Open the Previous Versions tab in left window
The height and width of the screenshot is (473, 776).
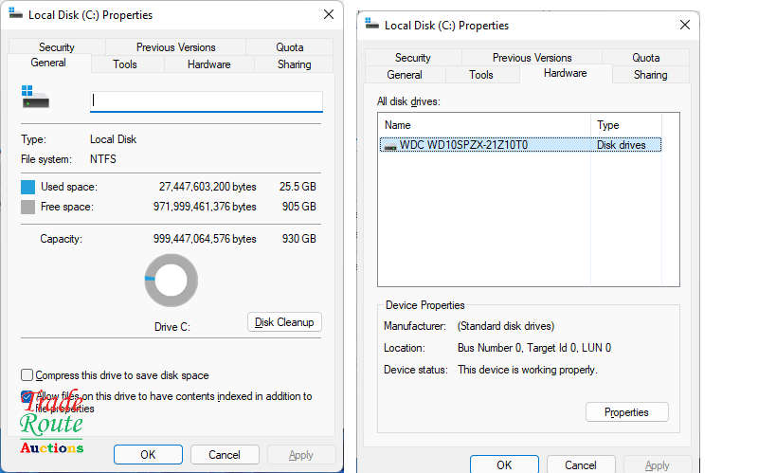[175, 47]
